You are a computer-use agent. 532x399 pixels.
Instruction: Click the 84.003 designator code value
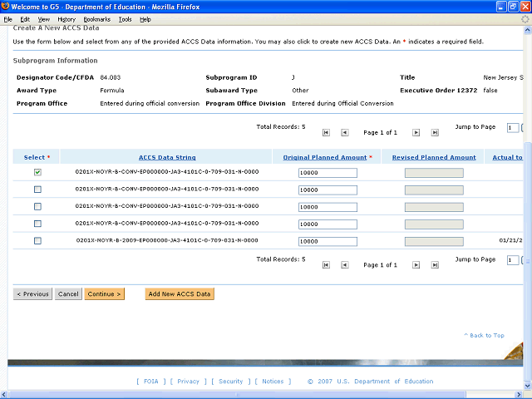(111, 77)
